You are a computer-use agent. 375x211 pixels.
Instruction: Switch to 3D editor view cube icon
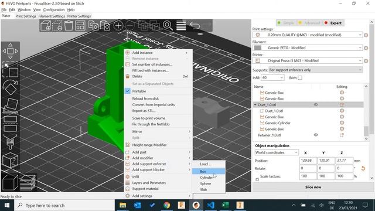(x=10, y=182)
